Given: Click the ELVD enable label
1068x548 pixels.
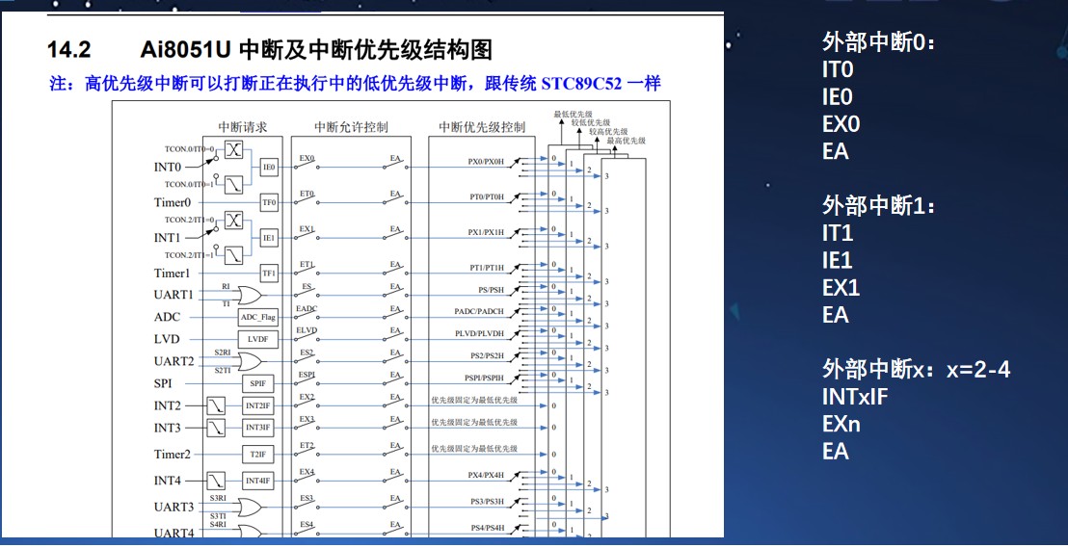Looking at the screenshot, I should [x=307, y=331].
